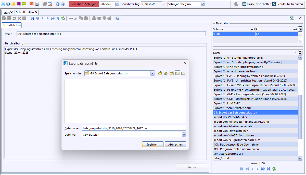
Task: Open the Dateityp CSV-Dateien dropdown
Action: coord(184,135)
